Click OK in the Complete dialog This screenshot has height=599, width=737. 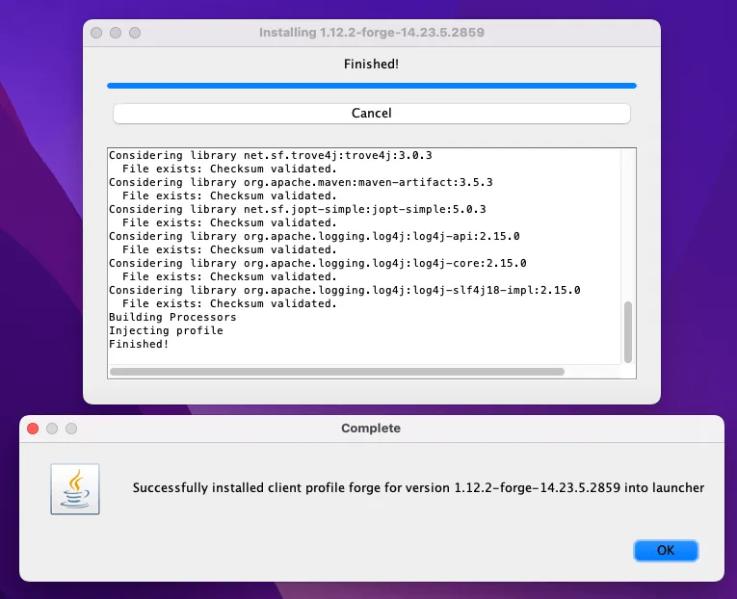tap(666, 550)
